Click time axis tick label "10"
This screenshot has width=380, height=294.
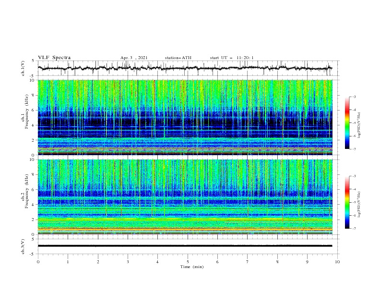[337, 262]
